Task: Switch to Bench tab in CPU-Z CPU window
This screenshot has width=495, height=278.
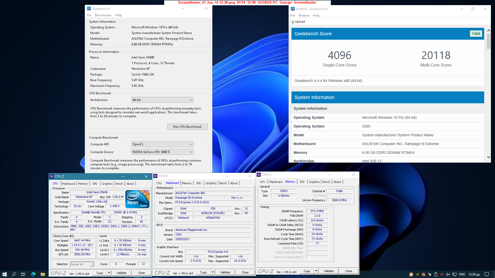Action: coord(119,184)
